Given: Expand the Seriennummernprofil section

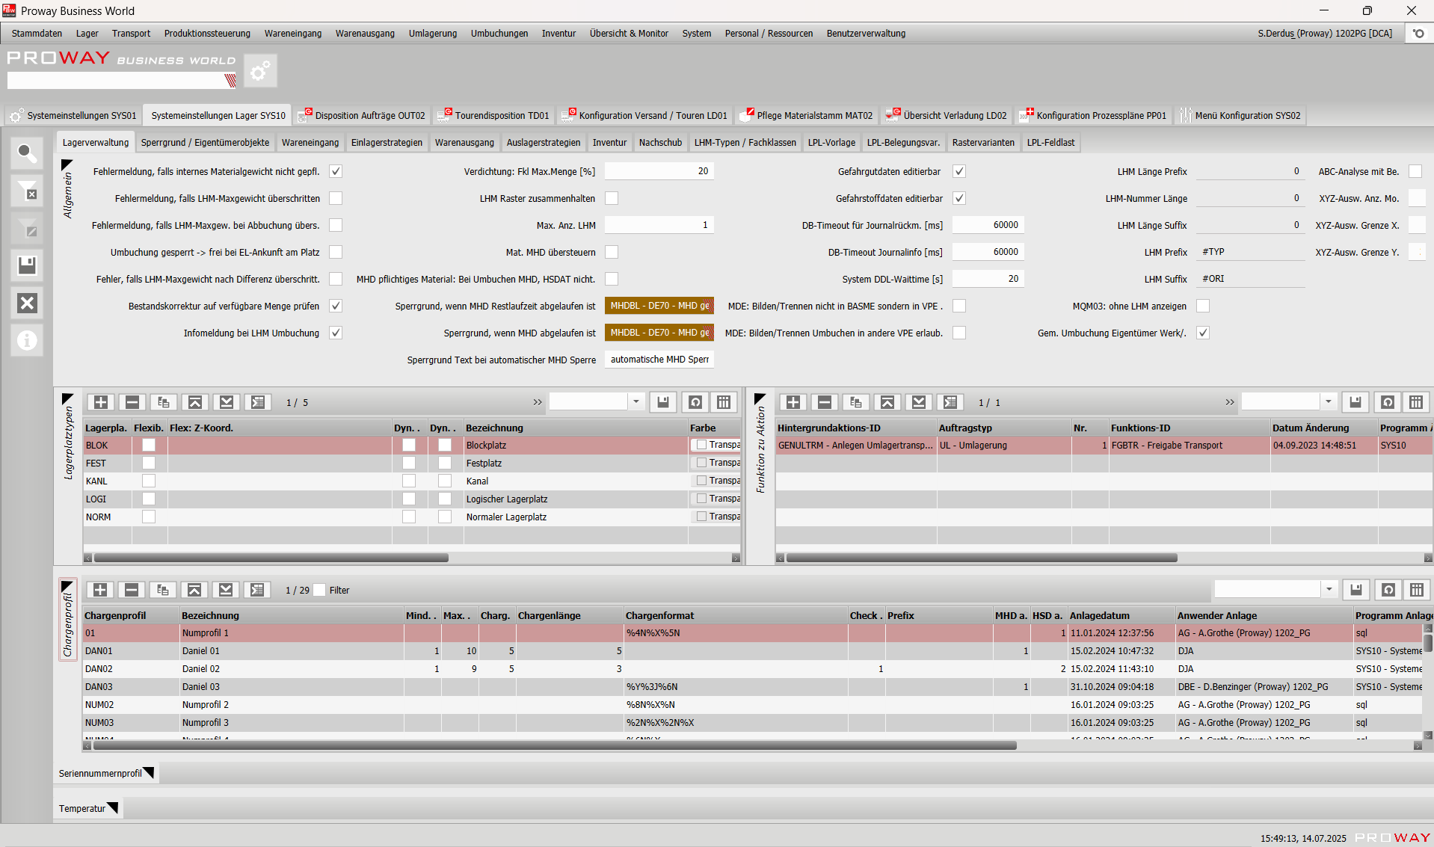Looking at the screenshot, I should (148, 772).
